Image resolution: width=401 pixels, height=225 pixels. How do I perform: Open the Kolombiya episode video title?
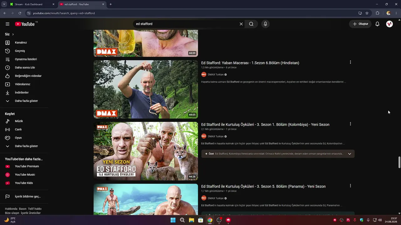265,124
